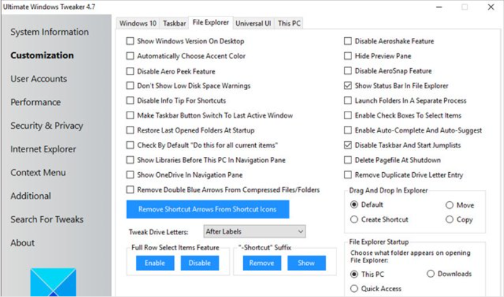Choose Create Shortcut drag and drop option

click(x=354, y=219)
